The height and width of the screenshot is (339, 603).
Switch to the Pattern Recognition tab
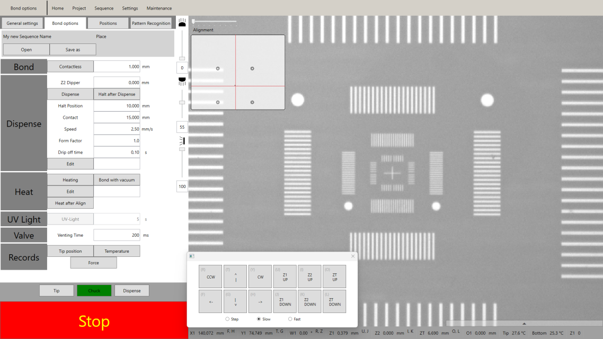[151, 23]
